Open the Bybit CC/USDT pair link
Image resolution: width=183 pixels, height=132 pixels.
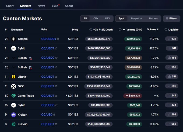tap(48, 48)
